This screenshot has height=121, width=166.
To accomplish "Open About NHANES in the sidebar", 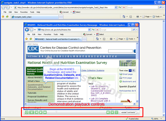I will point(35,77).
